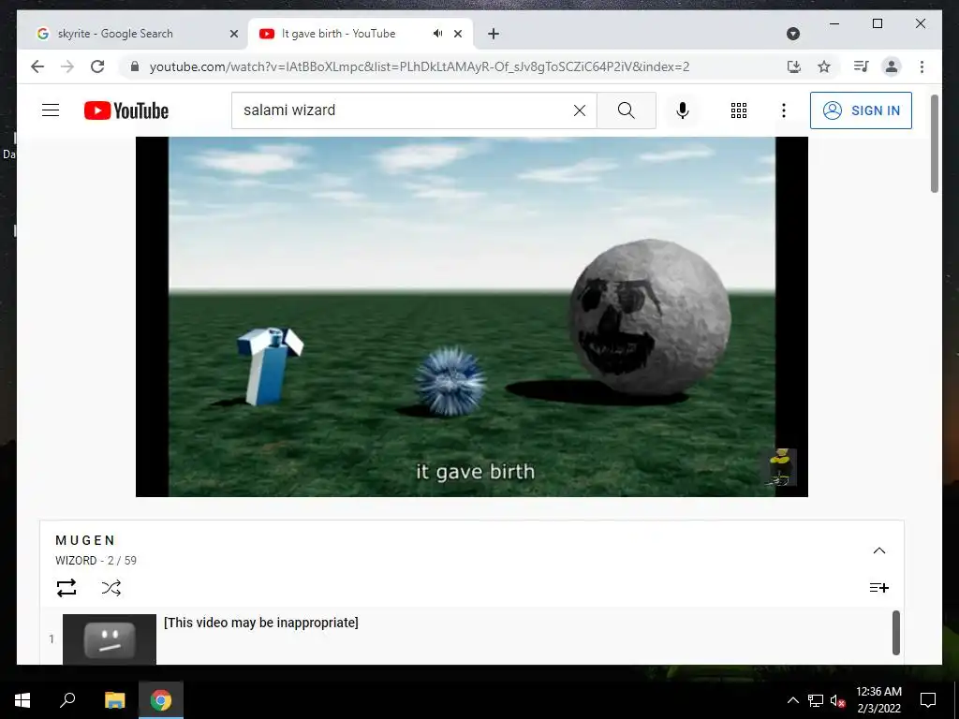This screenshot has width=959, height=719.
Task: Close the It gave birth tab
Action: (457, 34)
